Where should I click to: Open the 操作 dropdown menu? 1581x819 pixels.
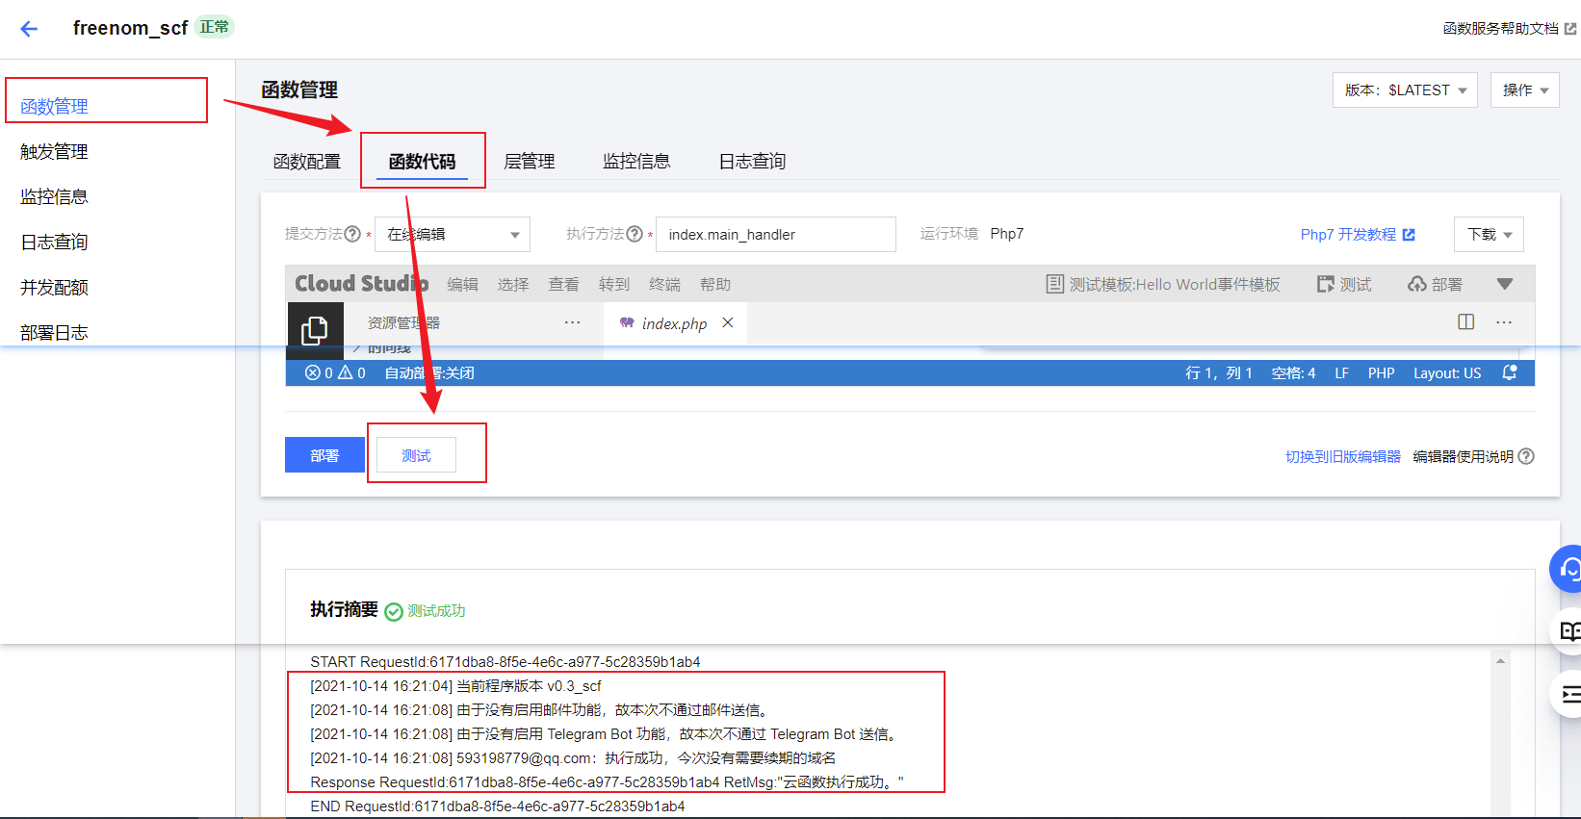coord(1524,90)
